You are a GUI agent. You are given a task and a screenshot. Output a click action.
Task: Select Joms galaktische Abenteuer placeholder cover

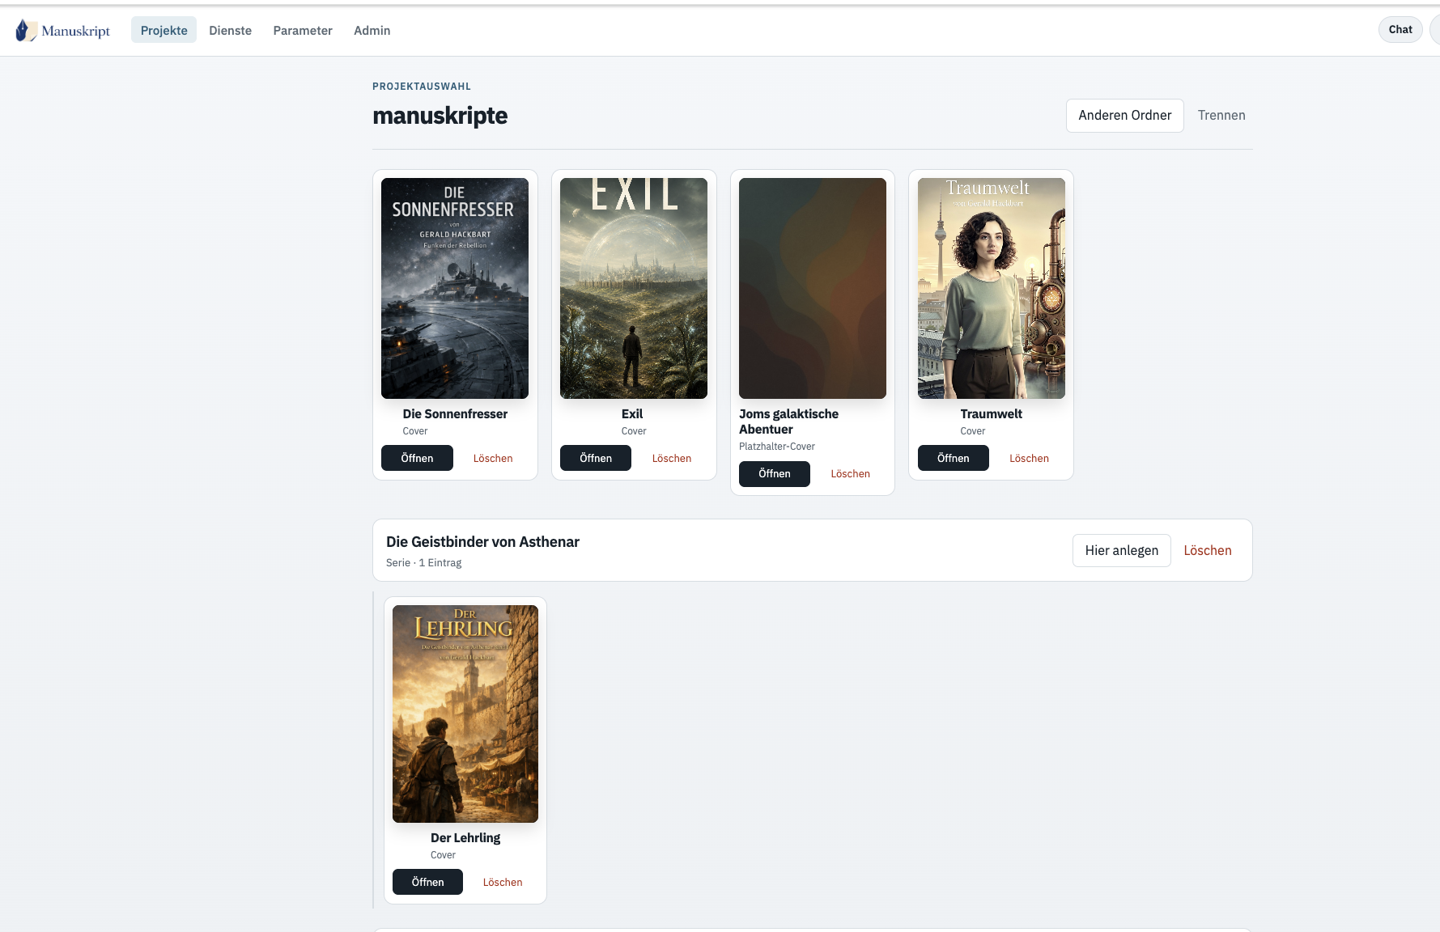(813, 288)
